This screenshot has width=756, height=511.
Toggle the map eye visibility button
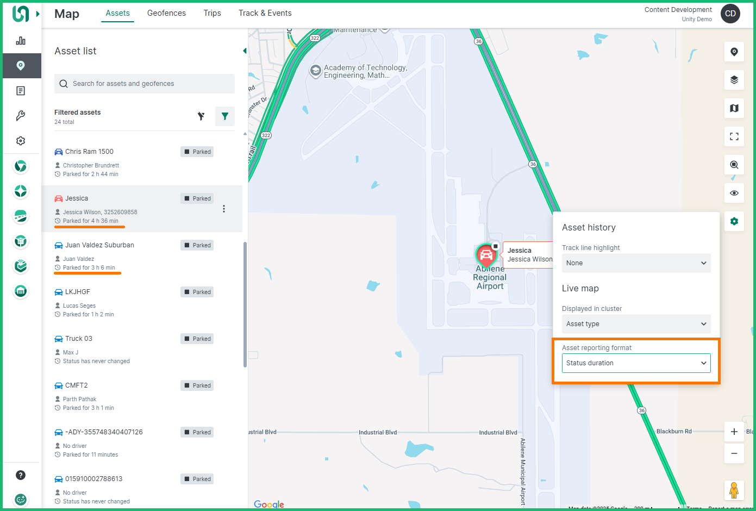[x=734, y=193]
